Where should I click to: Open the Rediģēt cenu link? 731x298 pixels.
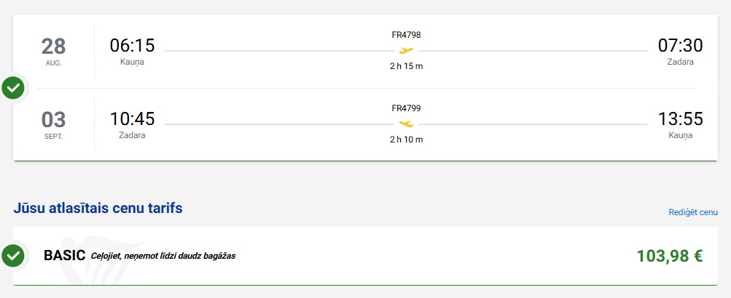coord(693,212)
